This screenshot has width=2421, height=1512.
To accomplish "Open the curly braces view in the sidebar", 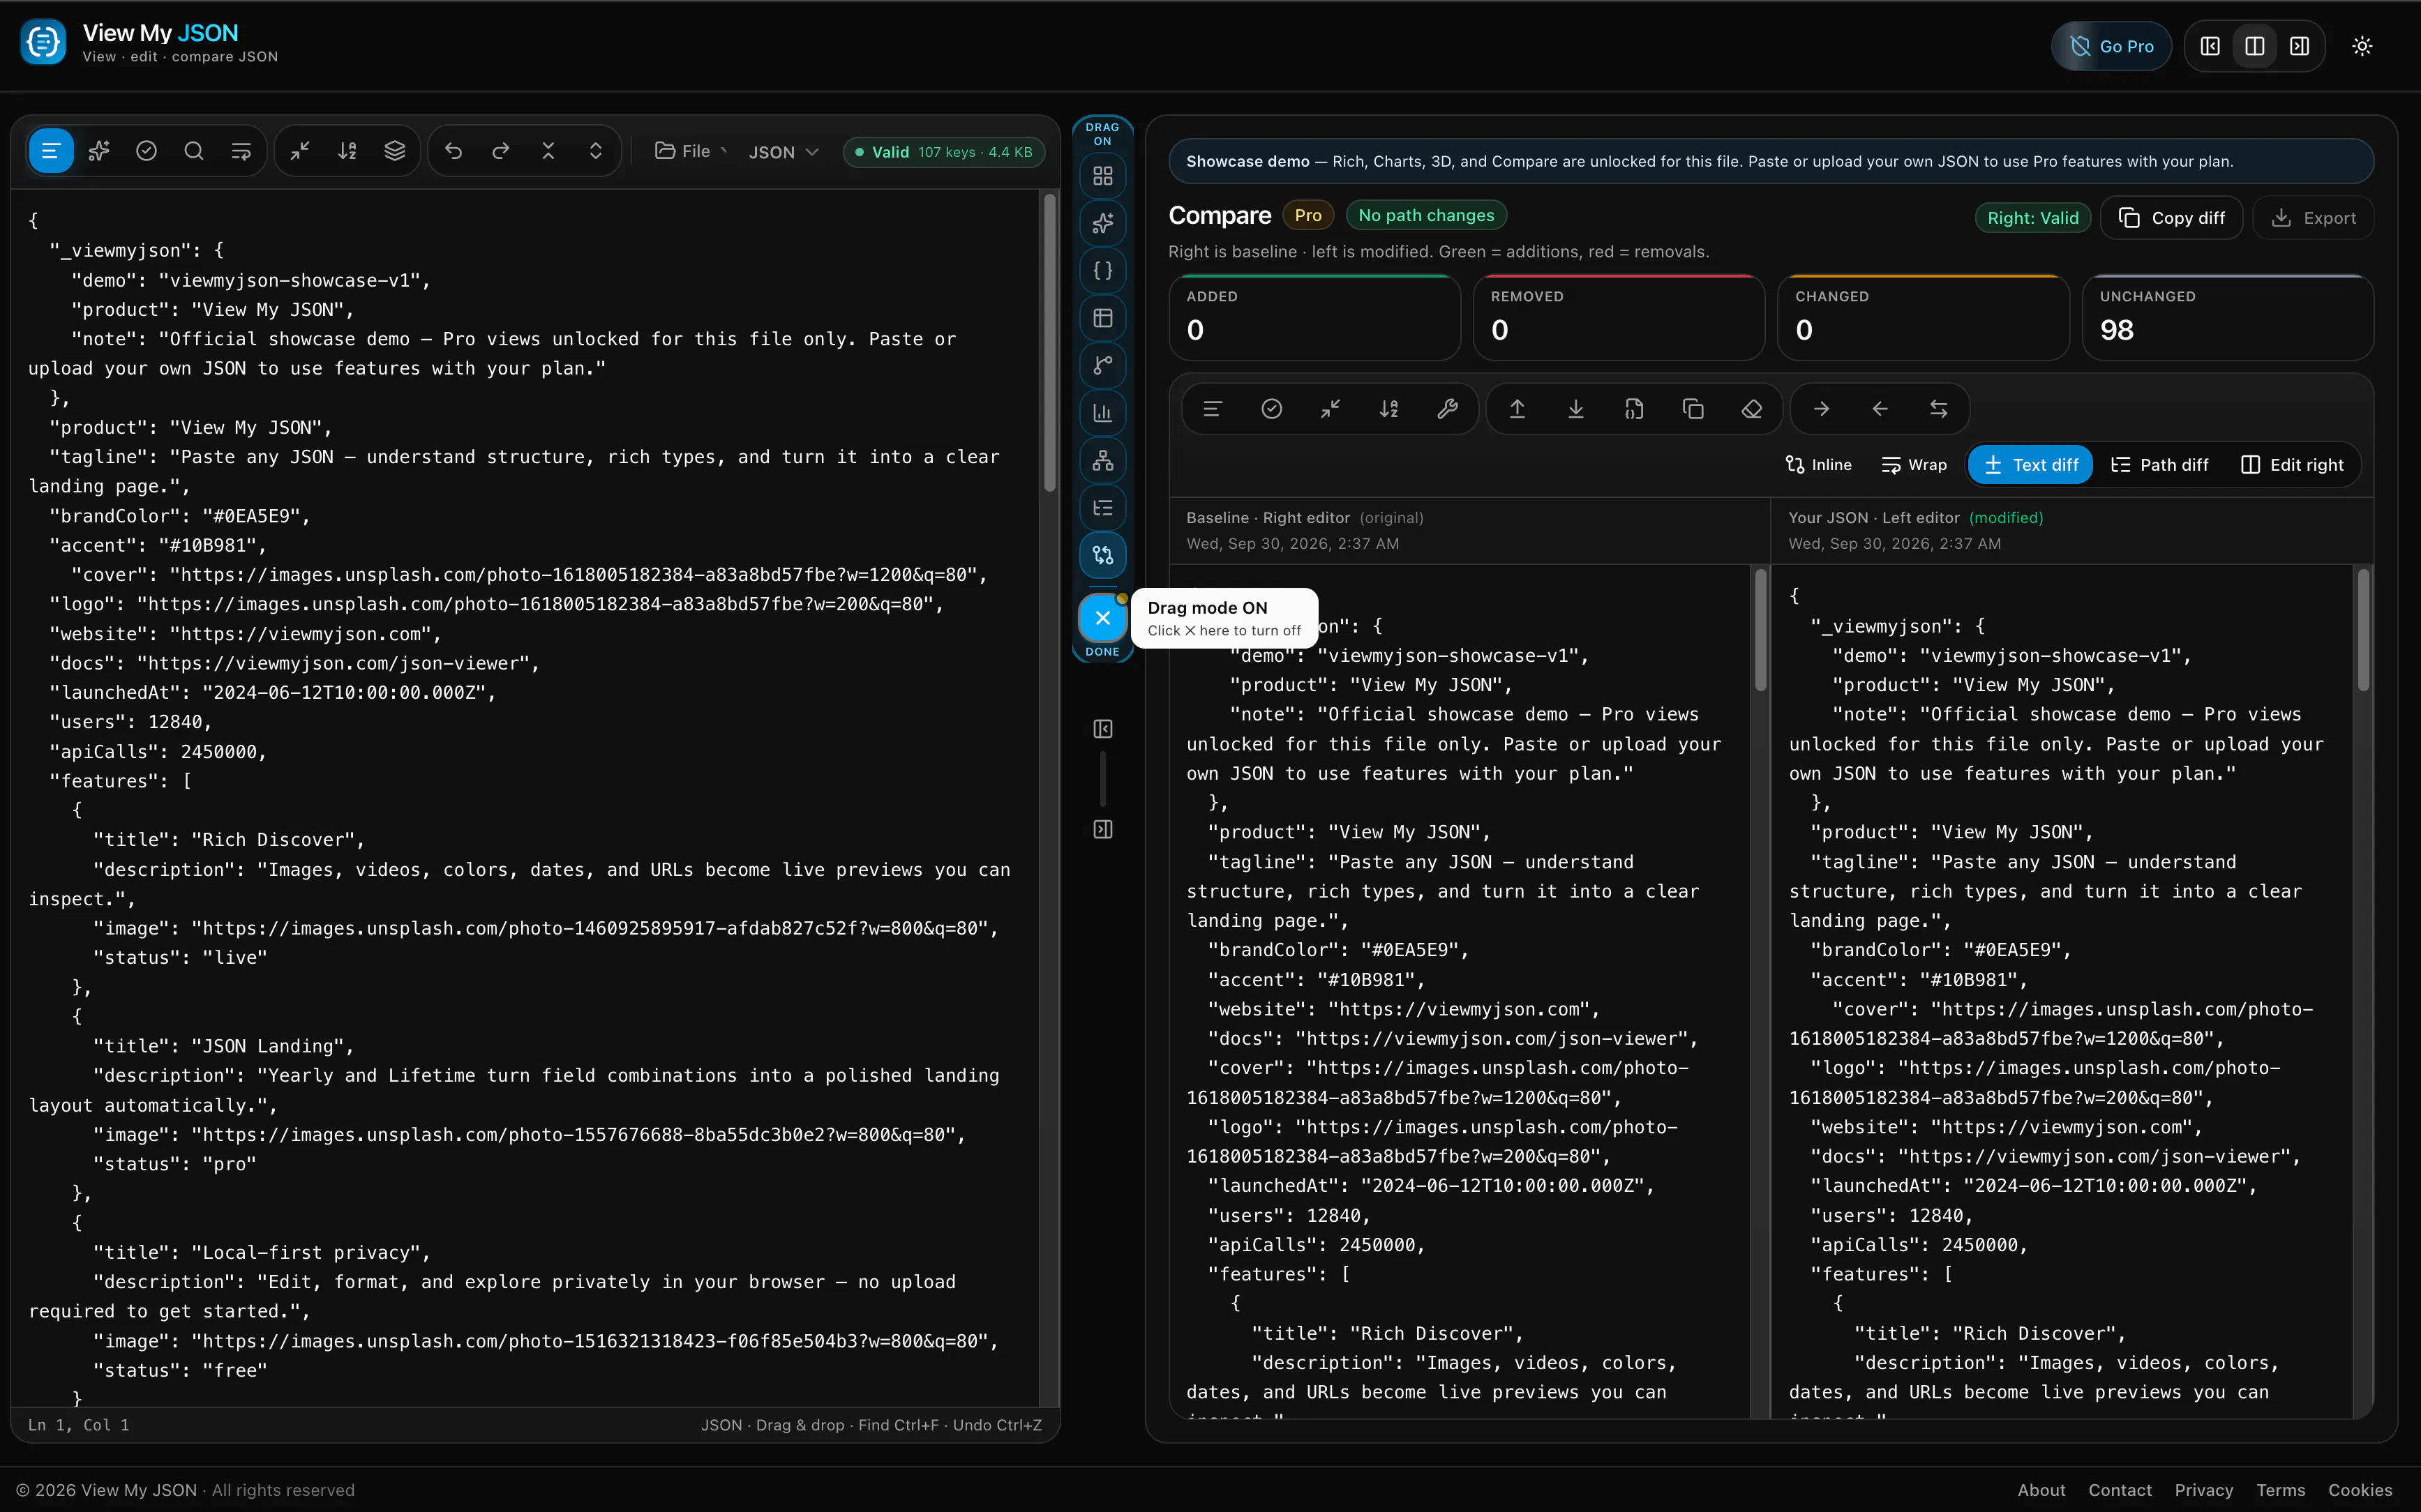I will 1102,271.
